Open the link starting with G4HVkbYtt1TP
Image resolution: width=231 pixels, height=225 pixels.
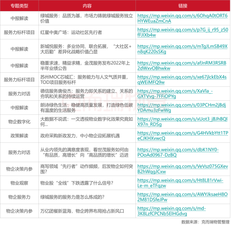click(183, 136)
